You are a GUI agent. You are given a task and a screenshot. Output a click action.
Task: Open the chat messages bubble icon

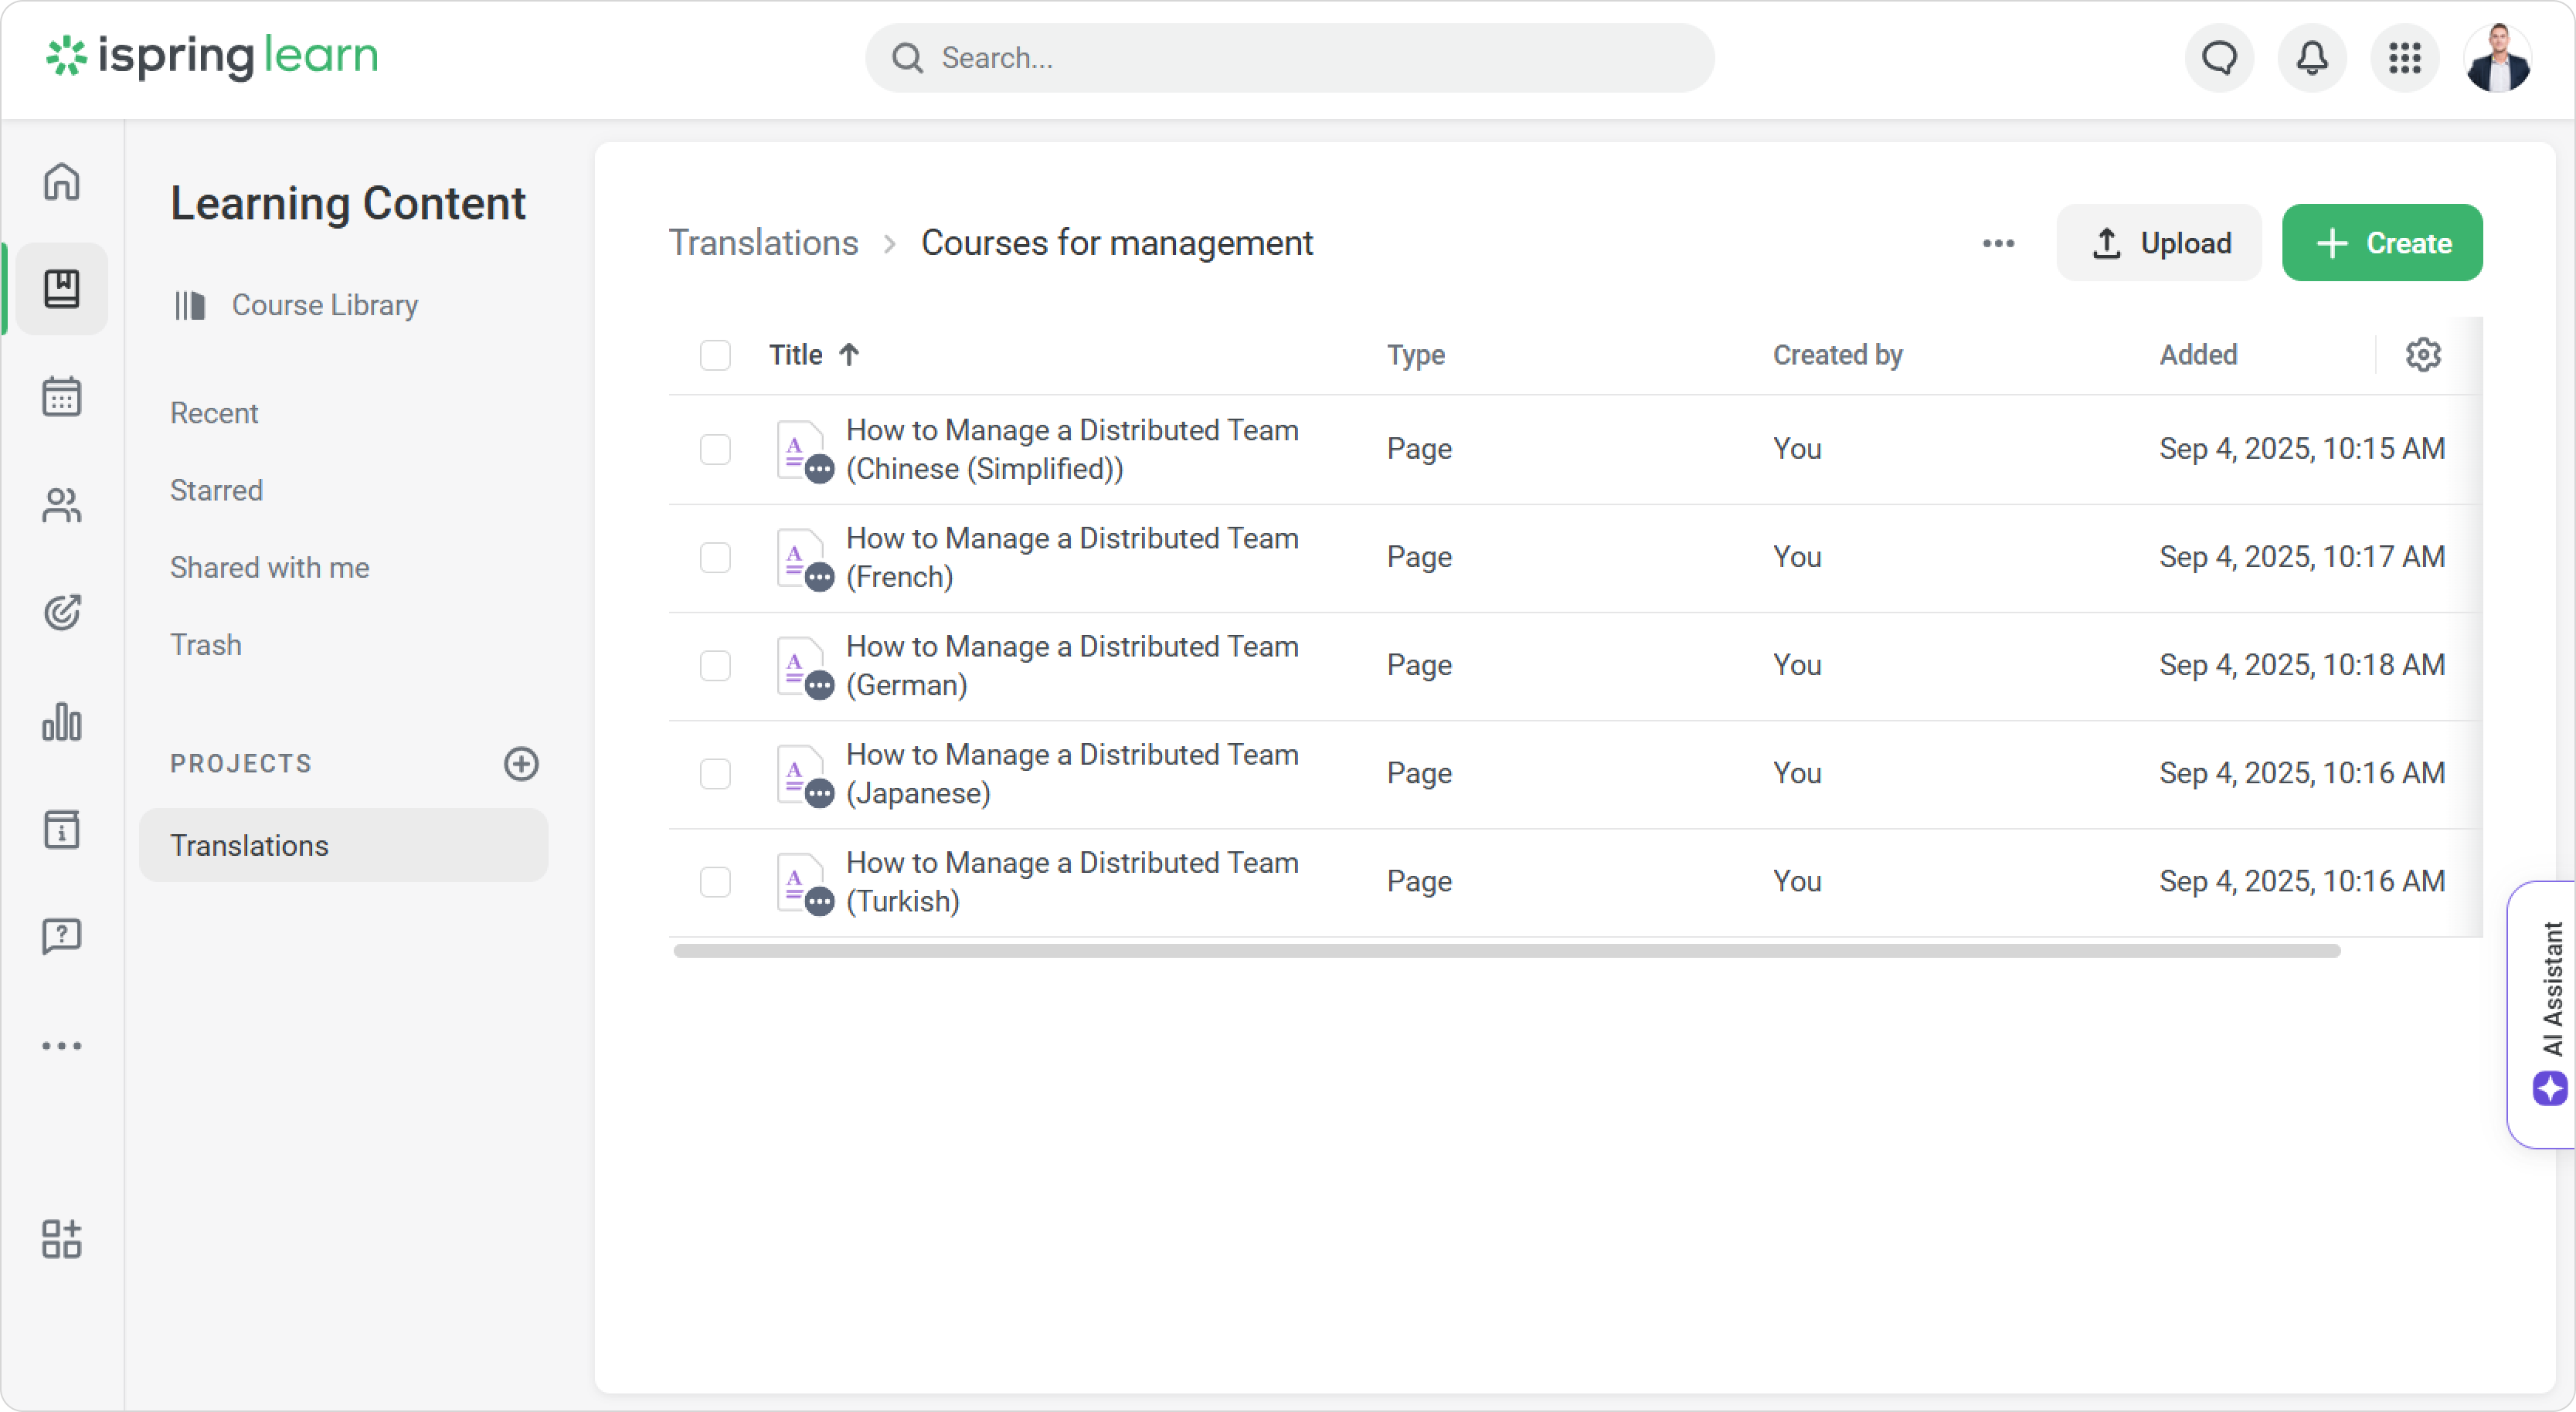point(2219,58)
